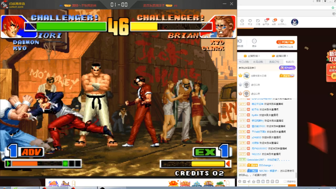Click the megaphone icon in chat toolbar
336x189 pixels.
[249, 181]
